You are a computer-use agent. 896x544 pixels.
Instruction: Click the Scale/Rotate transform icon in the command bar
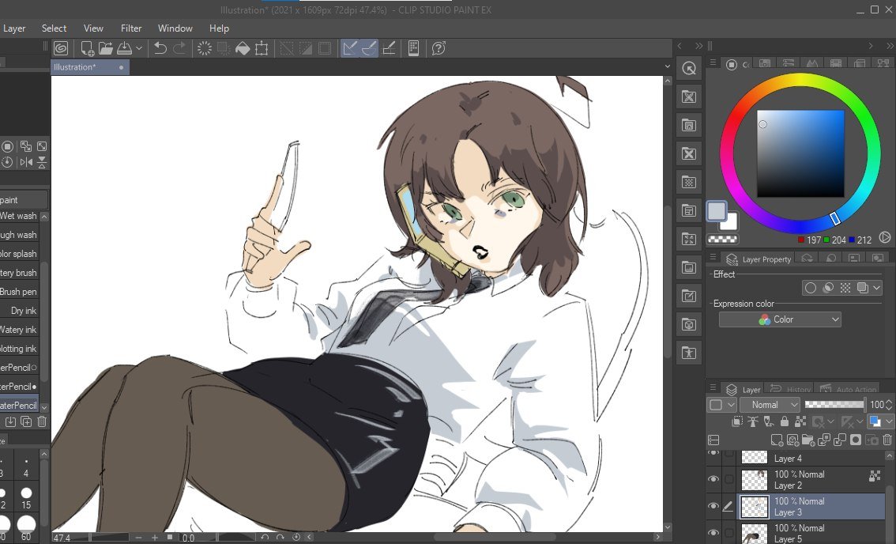pyautogui.click(x=262, y=48)
